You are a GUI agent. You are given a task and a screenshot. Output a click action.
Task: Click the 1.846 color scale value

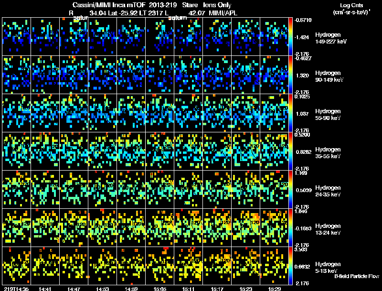tap(301, 211)
